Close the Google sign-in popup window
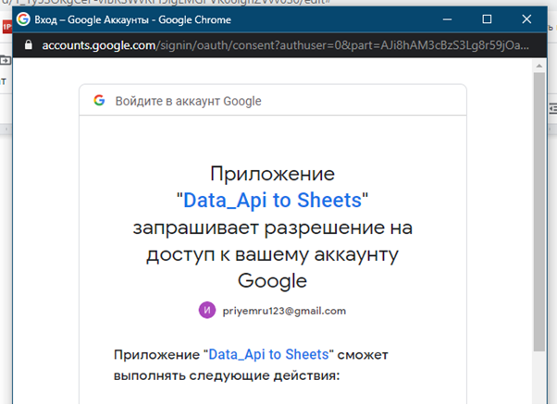 click(526, 19)
